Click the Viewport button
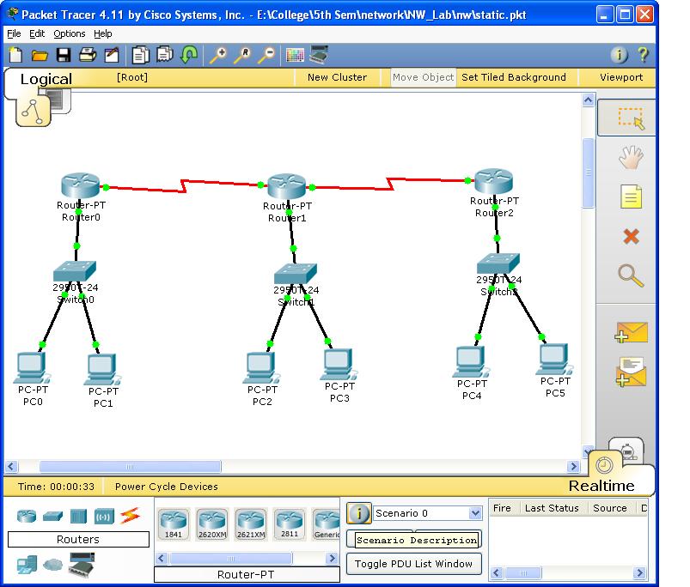Screen dimensions: 690x587 point(621,77)
